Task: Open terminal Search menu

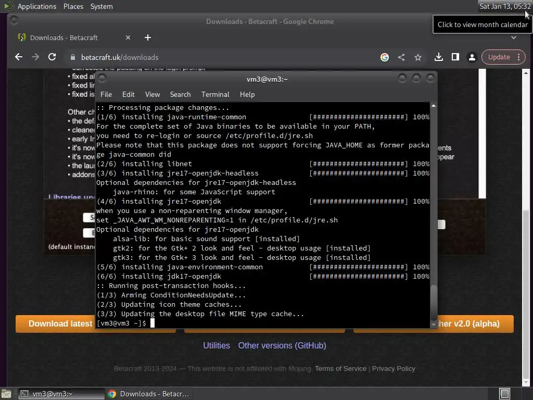Action: (x=180, y=95)
